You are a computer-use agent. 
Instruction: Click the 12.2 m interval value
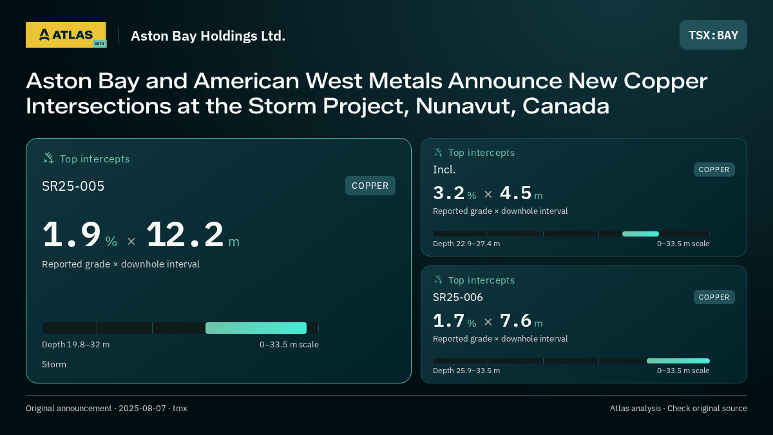tap(193, 235)
